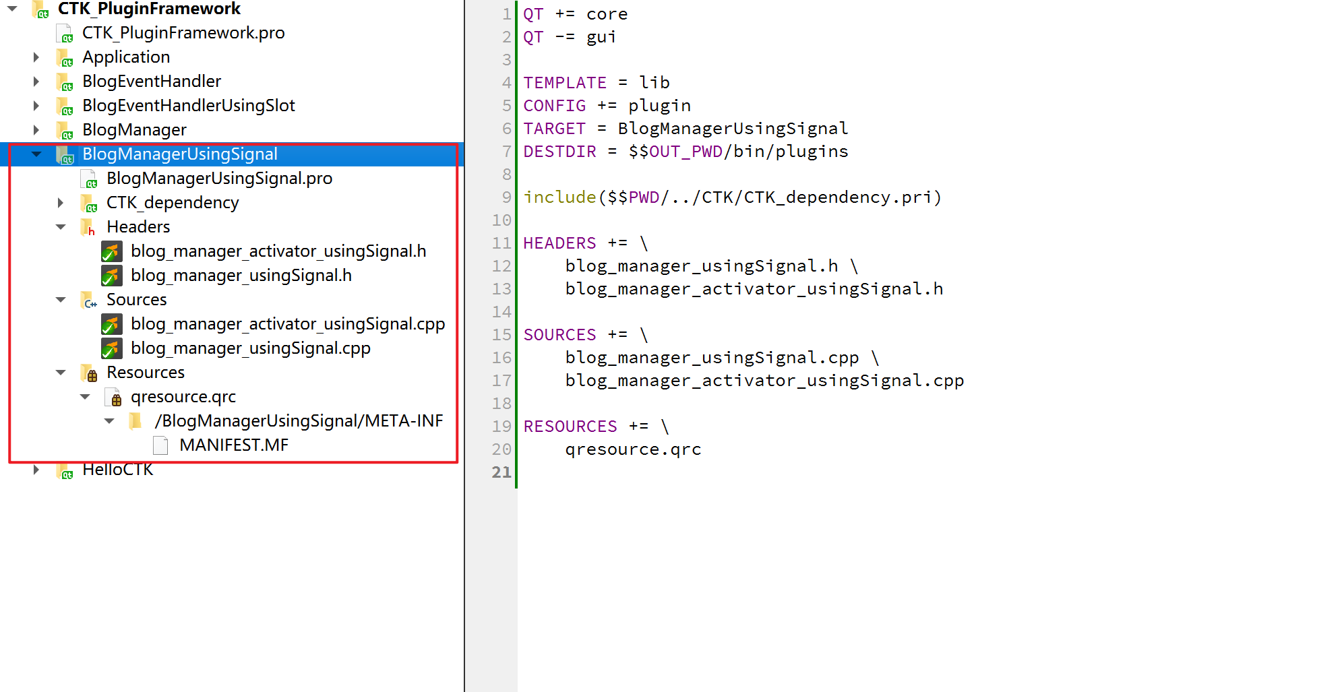1342x692 pixels.
Task: Collapse the CTK_PluginFramework root project
Action: [12, 9]
